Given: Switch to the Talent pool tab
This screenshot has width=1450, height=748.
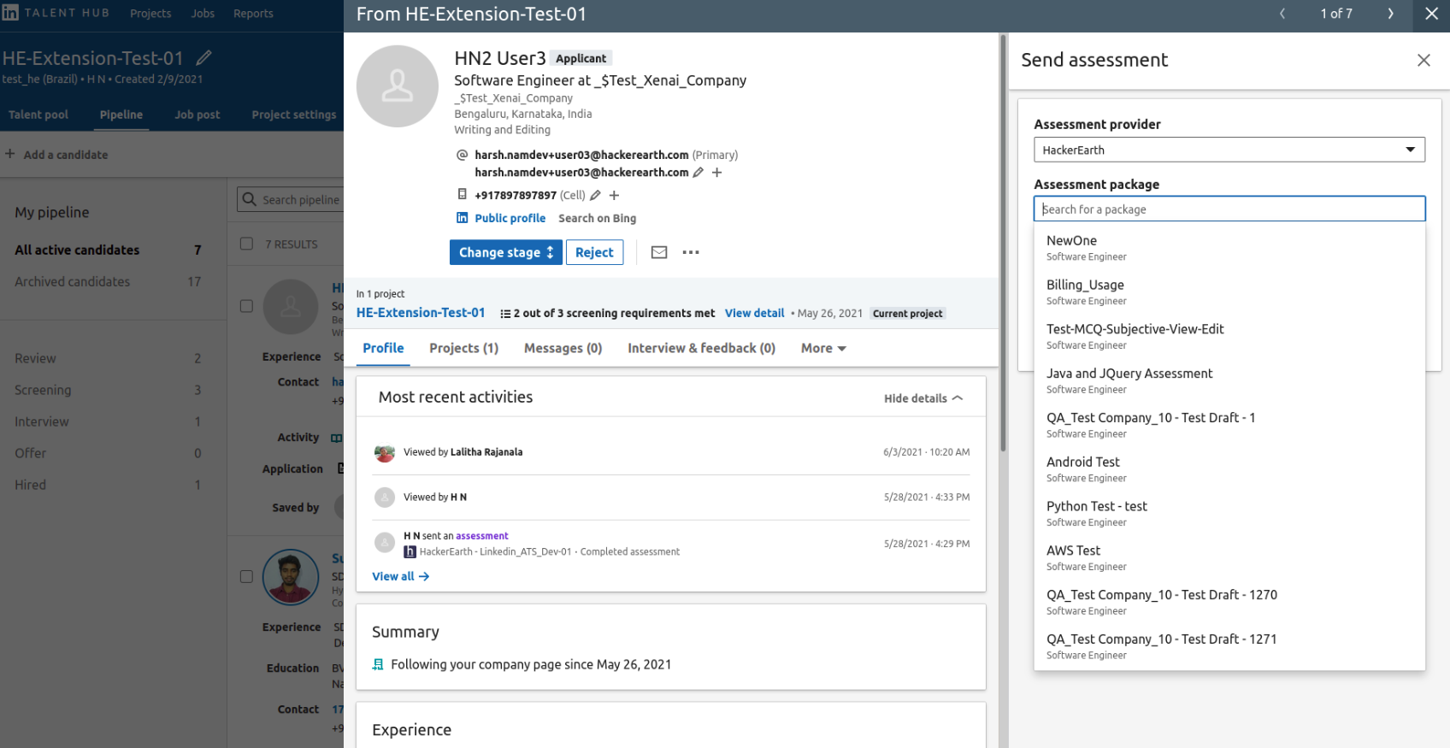Looking at the screenshot, I should pos(38,115).
